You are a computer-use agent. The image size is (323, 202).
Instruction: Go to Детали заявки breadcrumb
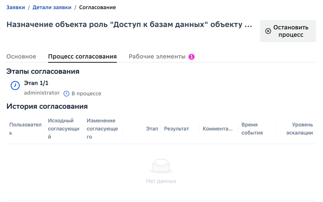point(52,7)
